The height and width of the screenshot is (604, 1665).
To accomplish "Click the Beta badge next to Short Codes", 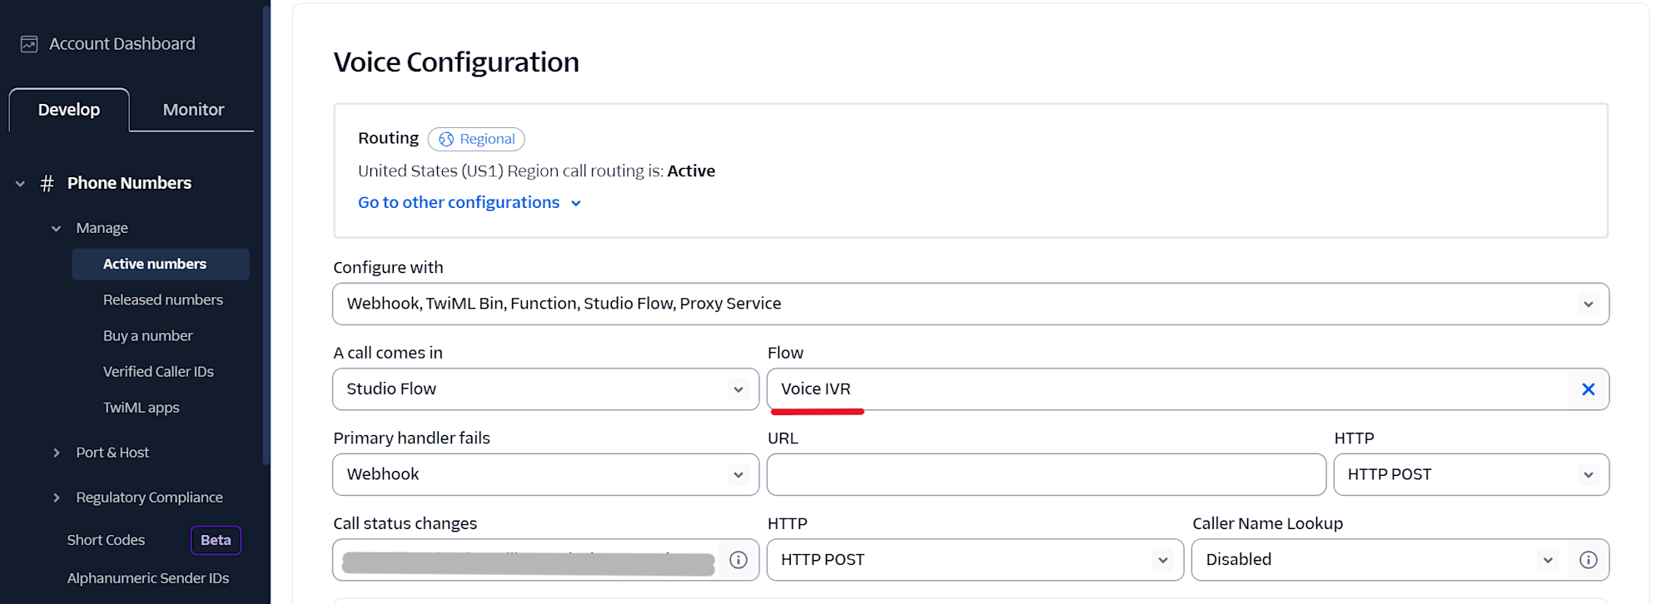I will pos(216,540).
